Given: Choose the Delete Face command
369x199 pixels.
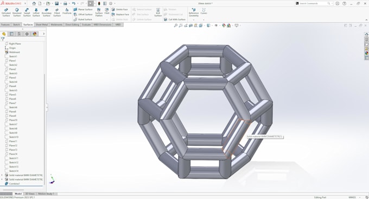Looking at the screenshot, I should tap(120, 9).
